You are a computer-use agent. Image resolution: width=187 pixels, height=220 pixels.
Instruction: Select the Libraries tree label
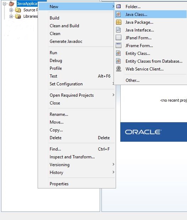pos(31,16)
